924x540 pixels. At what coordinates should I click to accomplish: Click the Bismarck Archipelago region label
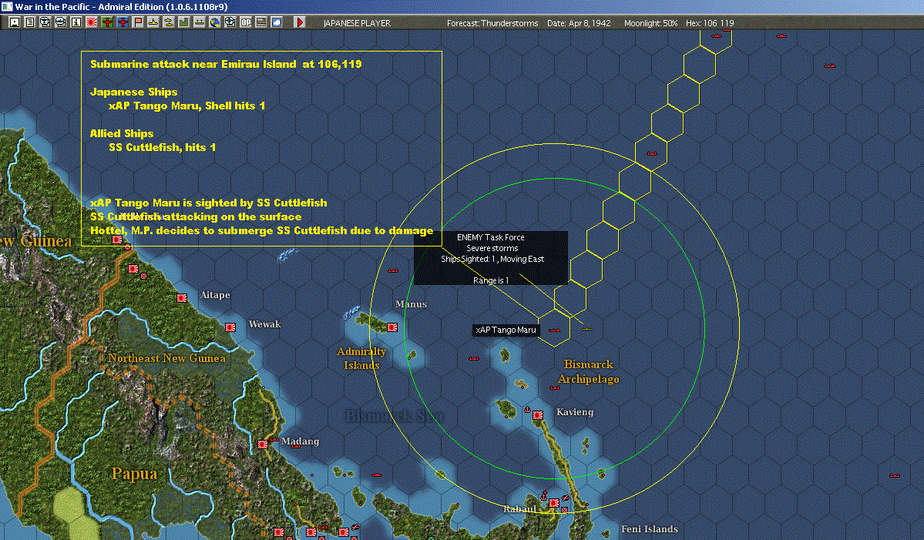click(589, 371)
